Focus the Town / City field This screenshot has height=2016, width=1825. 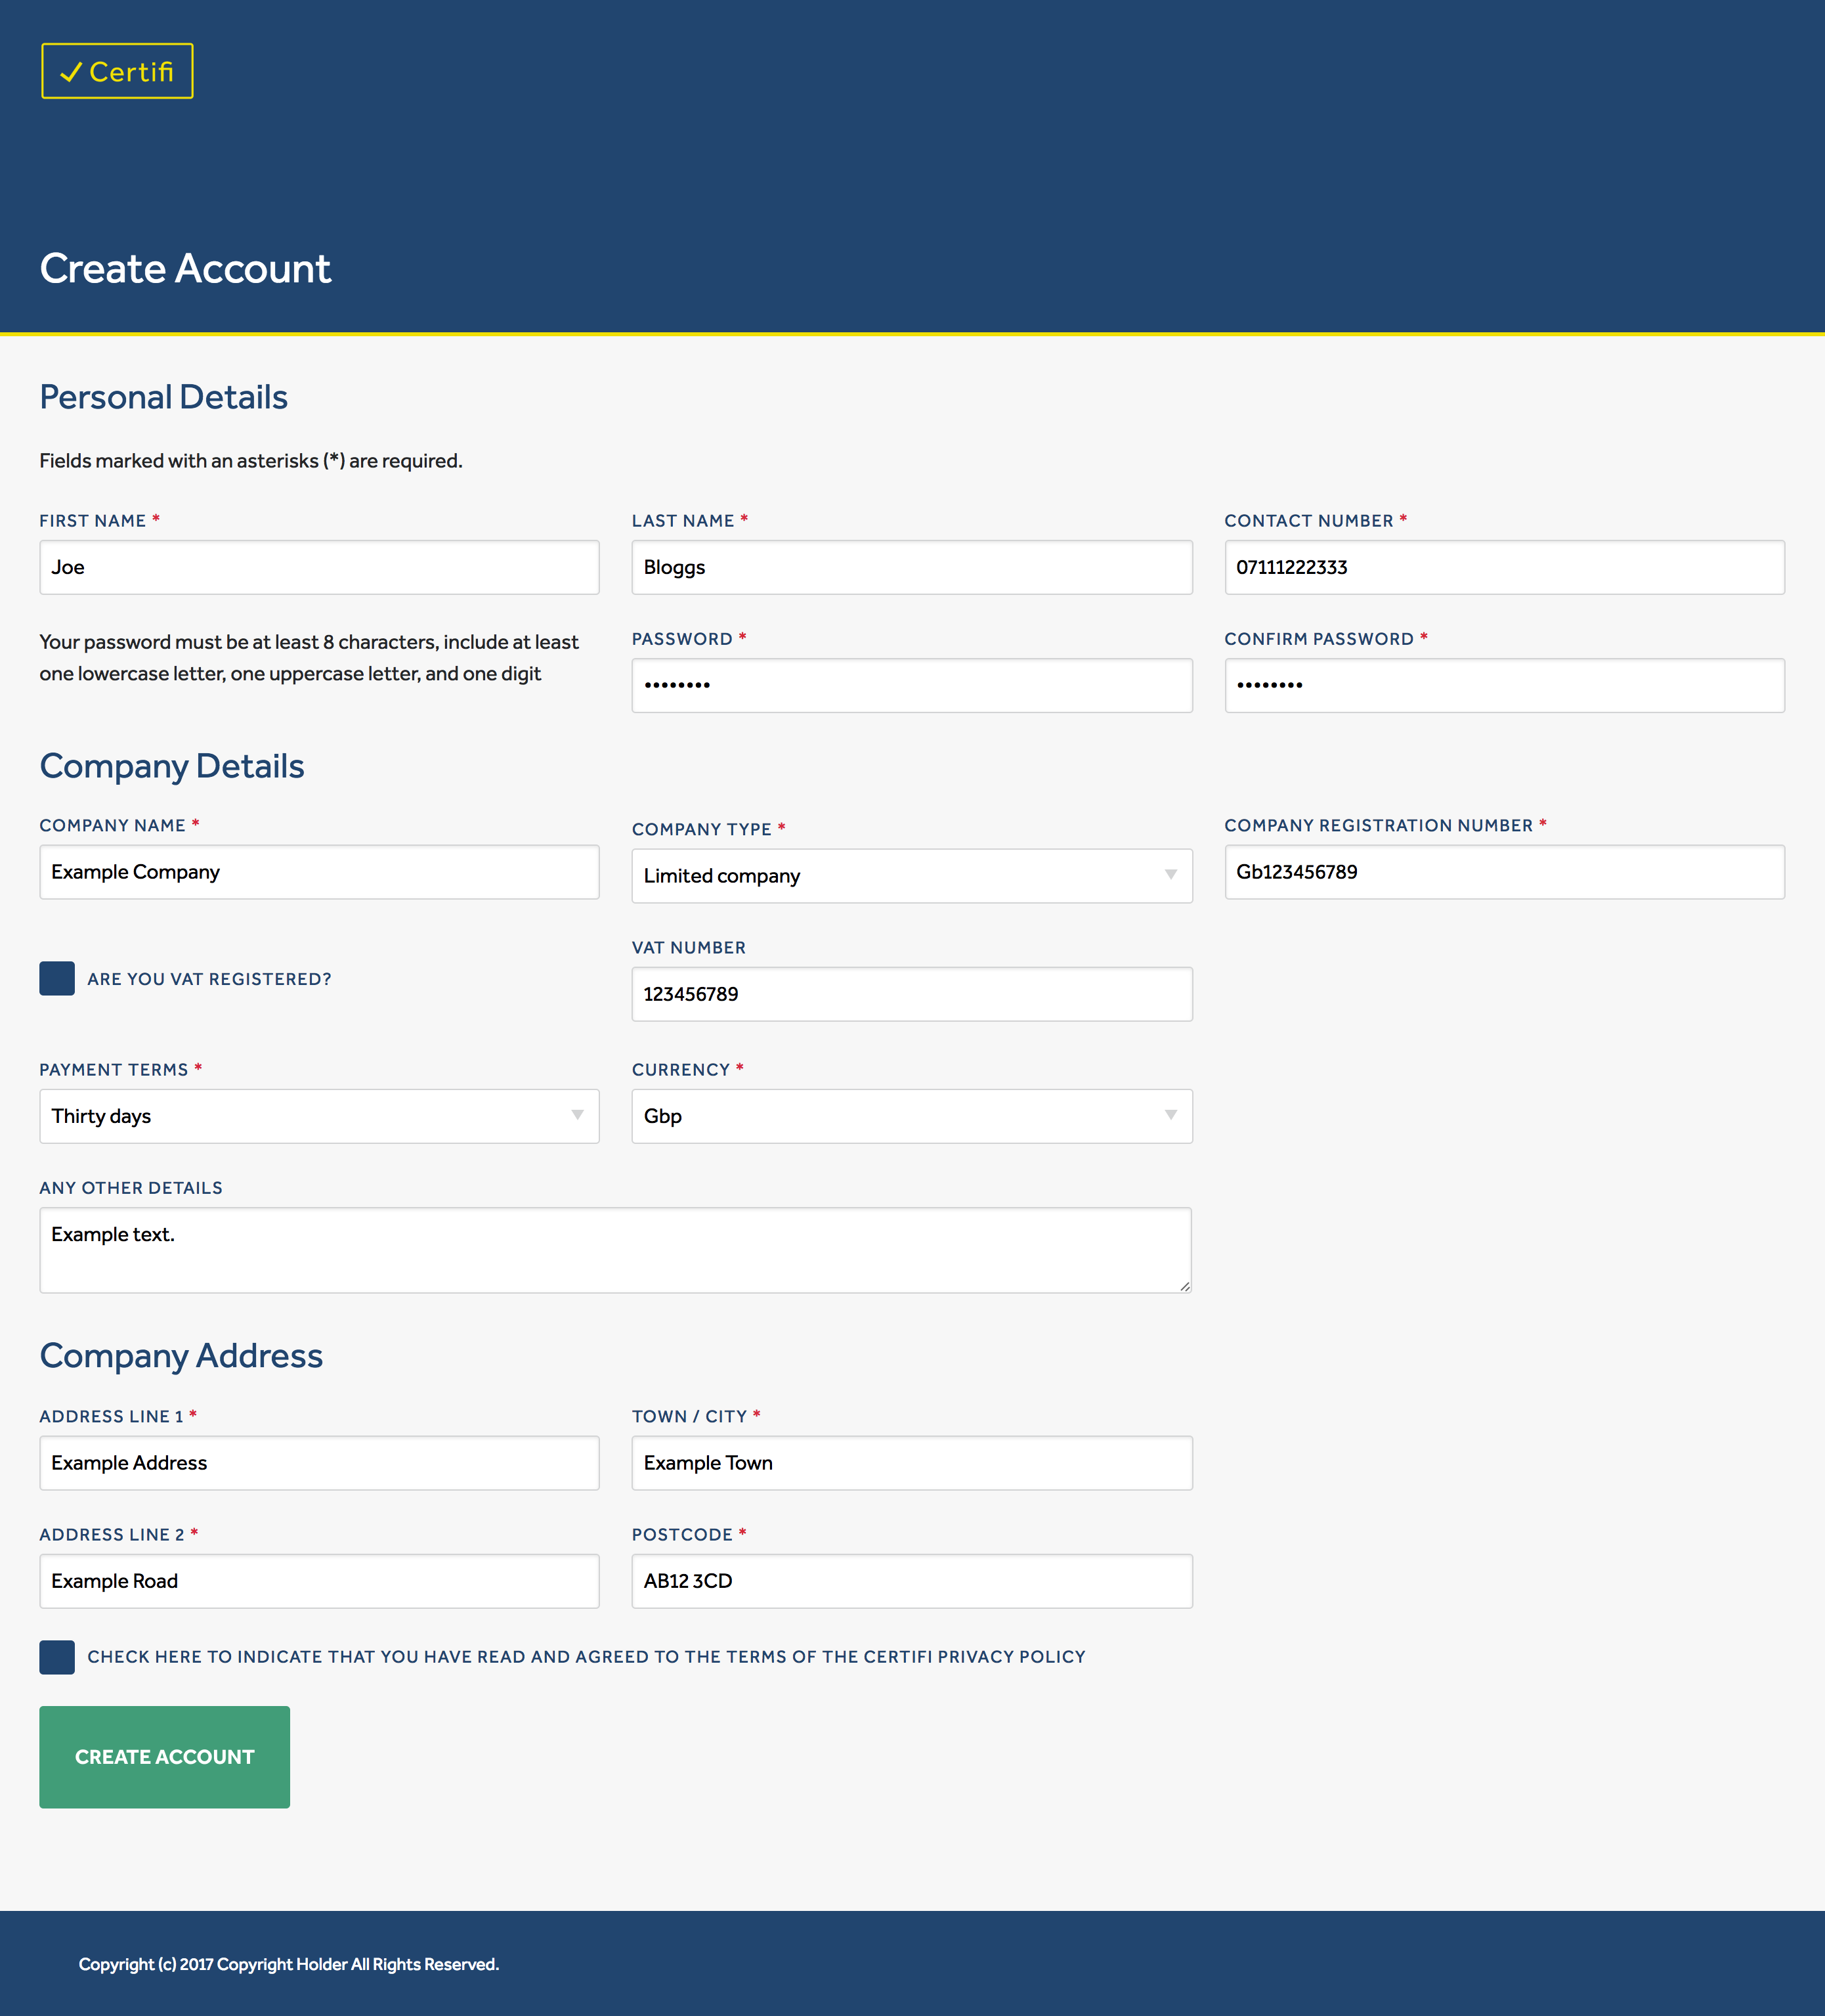point(911,1462)
